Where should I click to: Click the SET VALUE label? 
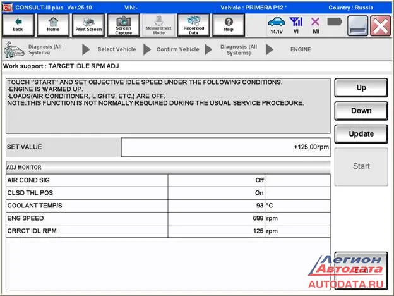coord(25,147)
